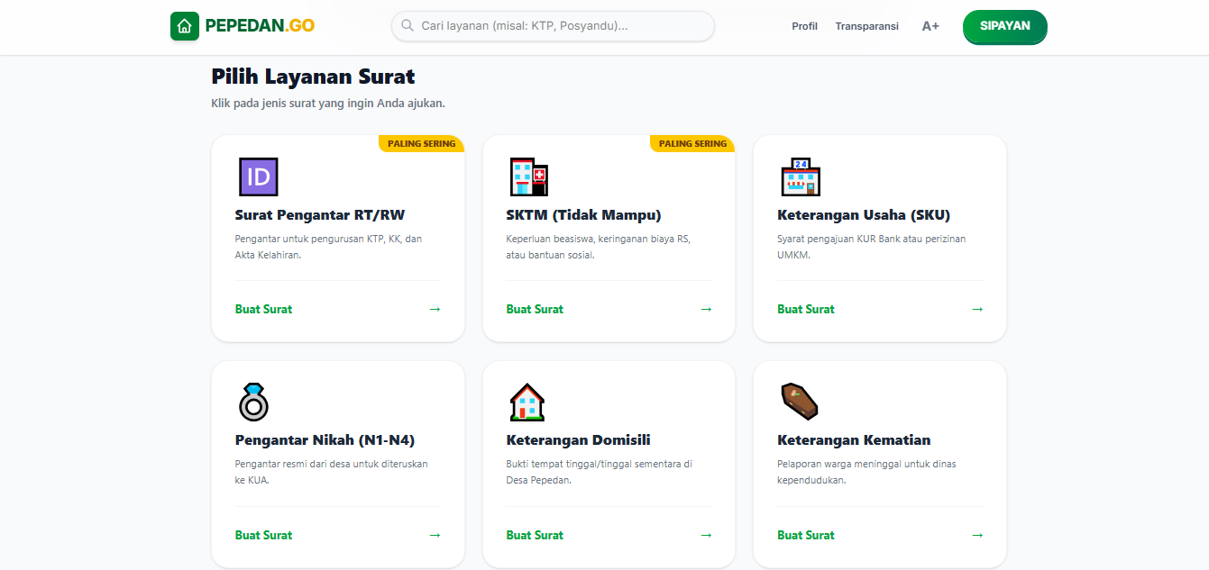This screenshot has width=1209, height=570.
Task: Click the arrow on Pengantar Nikah's Buat Surat
Action: 435,535
